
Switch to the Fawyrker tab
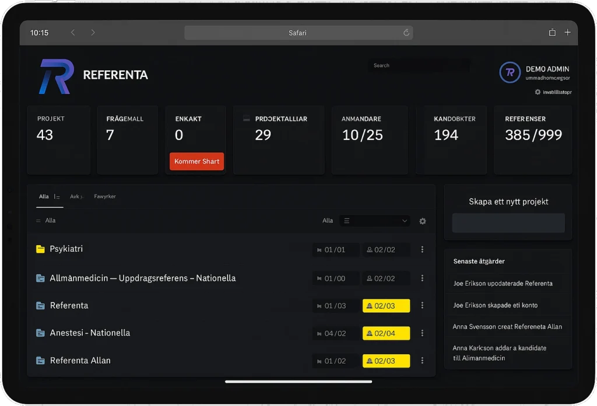[x=105, y=197]
